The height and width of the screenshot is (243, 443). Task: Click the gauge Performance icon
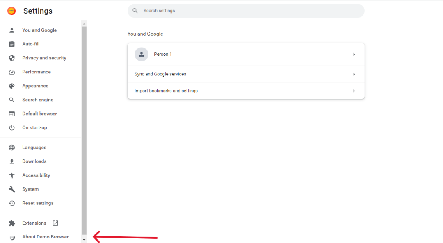[12, 72]
